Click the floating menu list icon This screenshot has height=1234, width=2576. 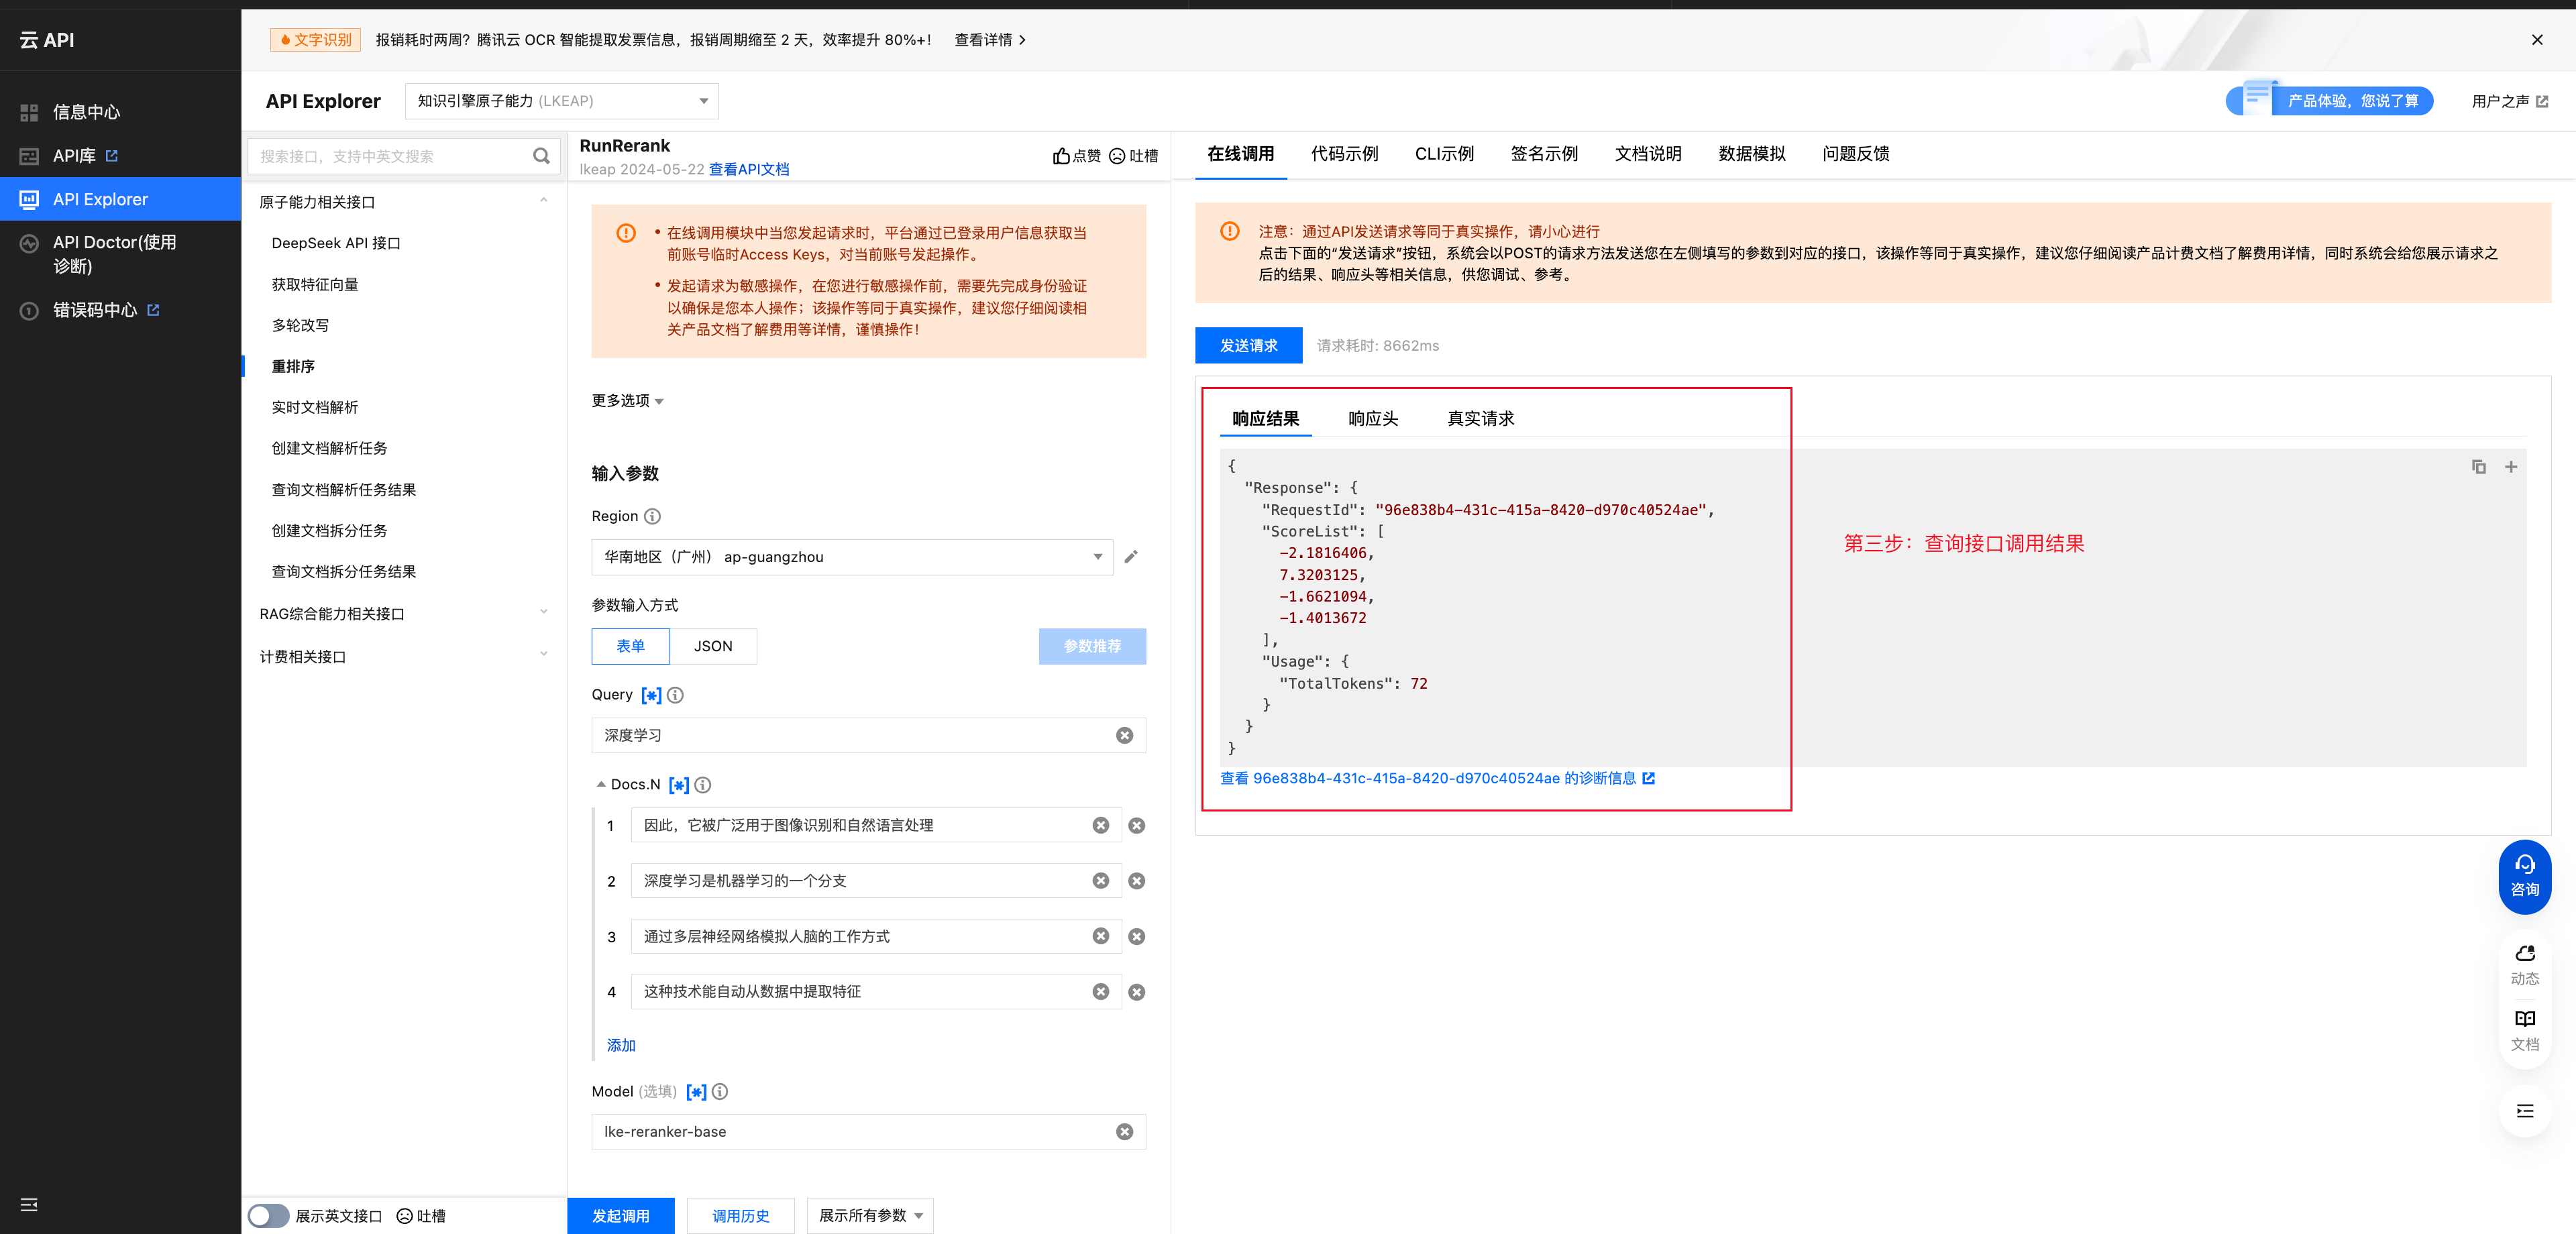coord(2524,1111)
